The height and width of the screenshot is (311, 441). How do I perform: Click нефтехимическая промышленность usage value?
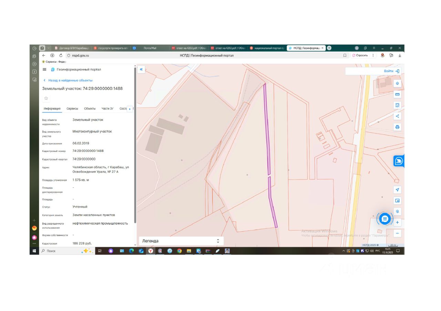[x=100, y=223]
